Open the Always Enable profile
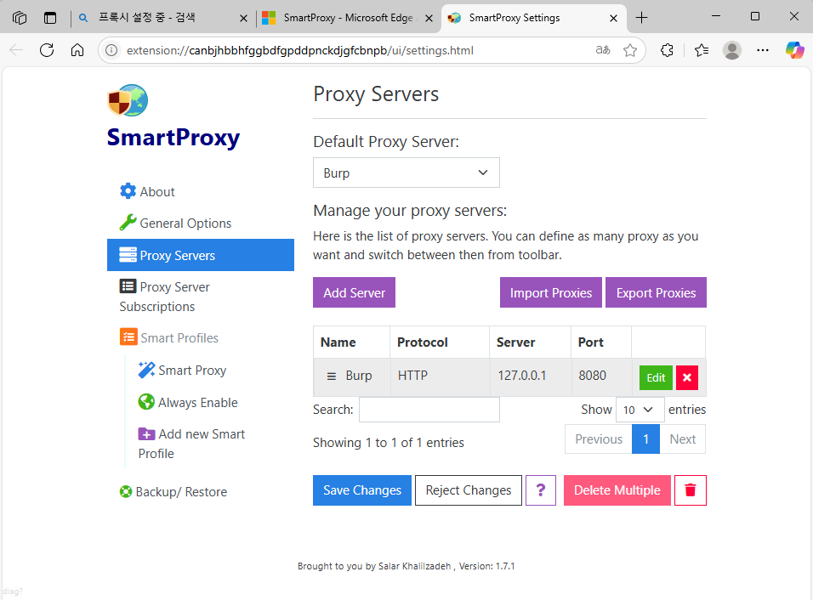813x600 pixels. pyautogui.click(x=188, y=403)
